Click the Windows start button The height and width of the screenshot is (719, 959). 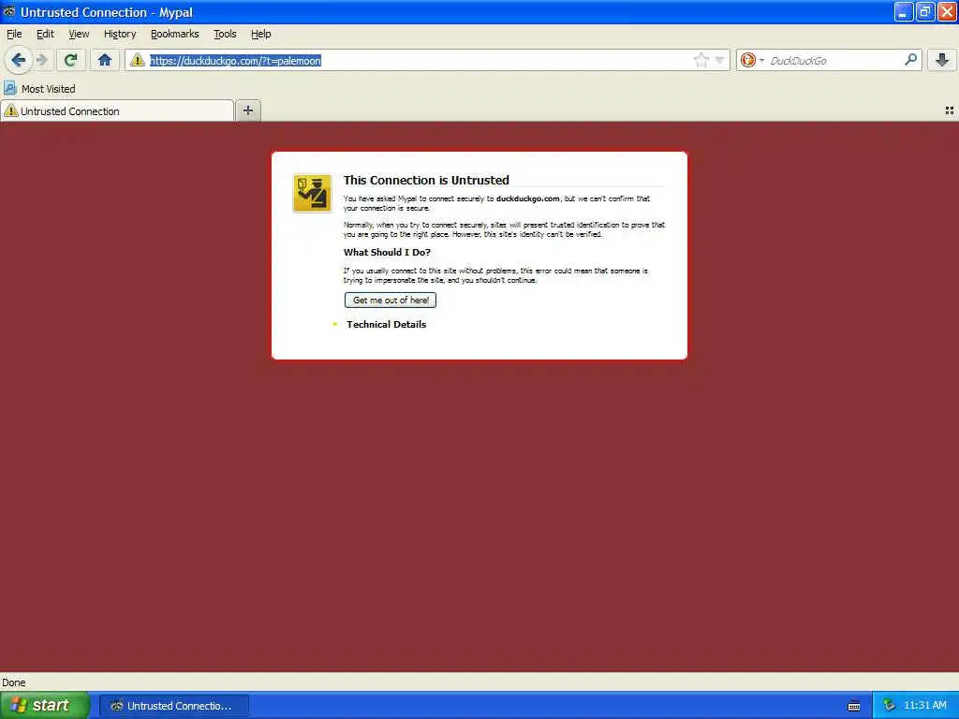45,705
